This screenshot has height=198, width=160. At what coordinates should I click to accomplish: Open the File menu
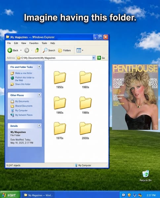(9, 43)
